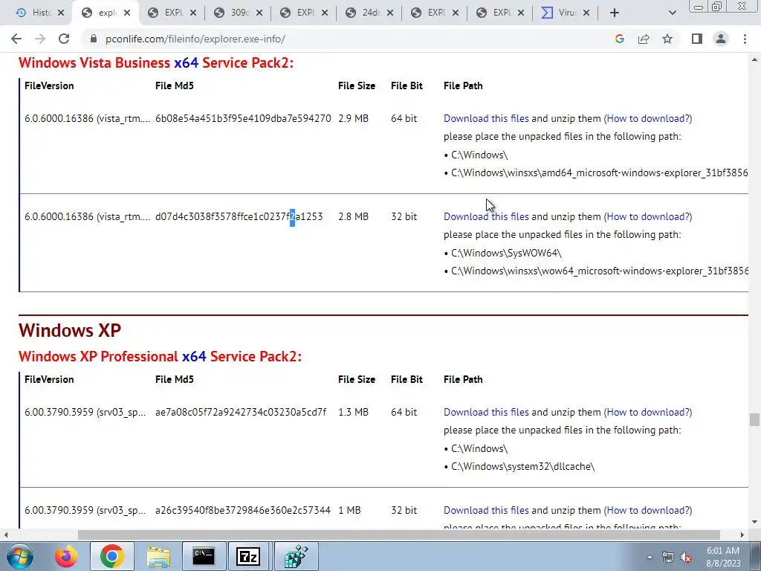The height and width of the screenshot is (571, 761).
Task: Bookmark this page with the star icon
Action: click(x=667, y=39)
